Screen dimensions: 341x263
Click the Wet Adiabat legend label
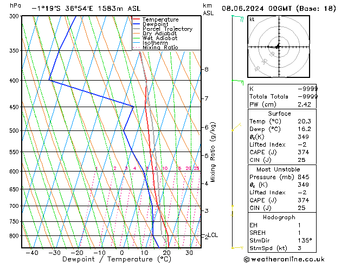(160, 38)
